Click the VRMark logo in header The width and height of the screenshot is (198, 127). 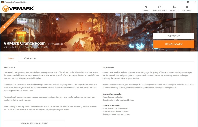18,8
